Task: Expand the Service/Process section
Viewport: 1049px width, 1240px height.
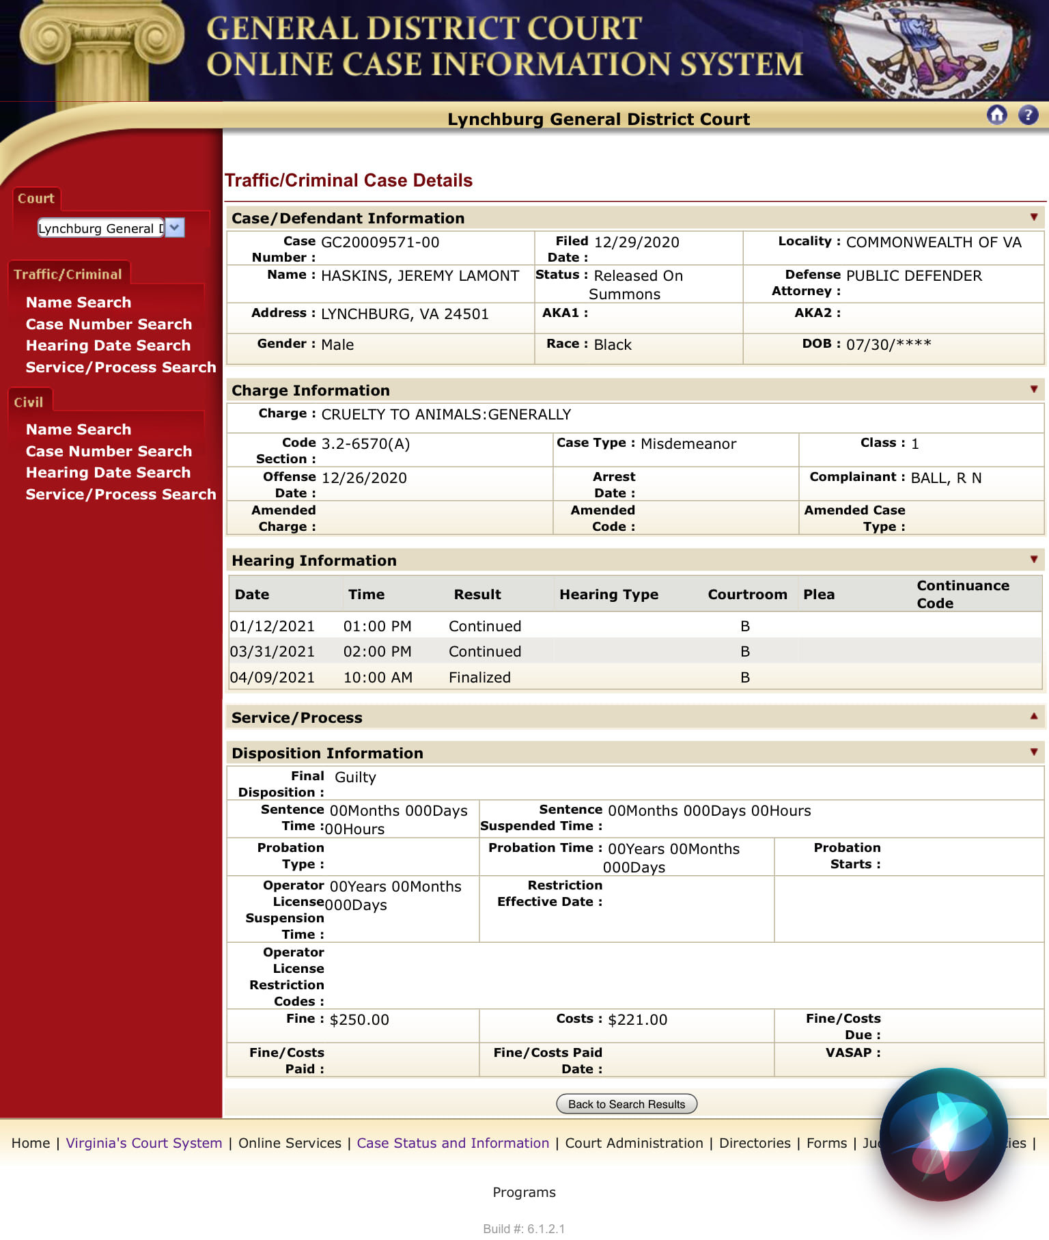Action: 1034,717
